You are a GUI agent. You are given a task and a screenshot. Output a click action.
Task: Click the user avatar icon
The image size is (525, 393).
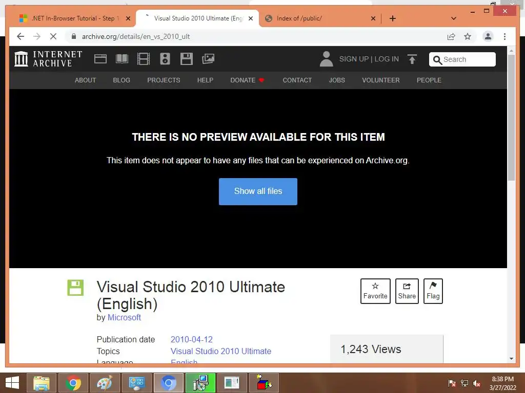click(326, 59)
